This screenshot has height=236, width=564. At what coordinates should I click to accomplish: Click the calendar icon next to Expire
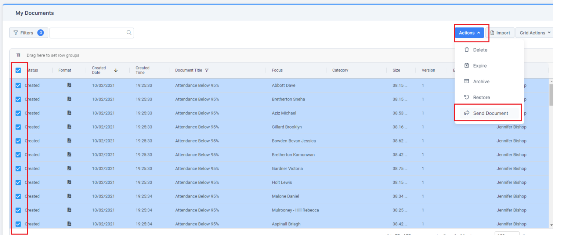click(467, 65)
